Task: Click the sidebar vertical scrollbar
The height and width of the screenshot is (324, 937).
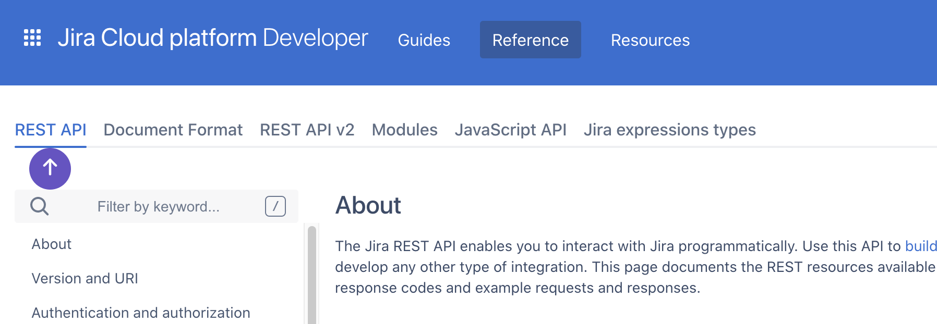Action: [312, 276]
